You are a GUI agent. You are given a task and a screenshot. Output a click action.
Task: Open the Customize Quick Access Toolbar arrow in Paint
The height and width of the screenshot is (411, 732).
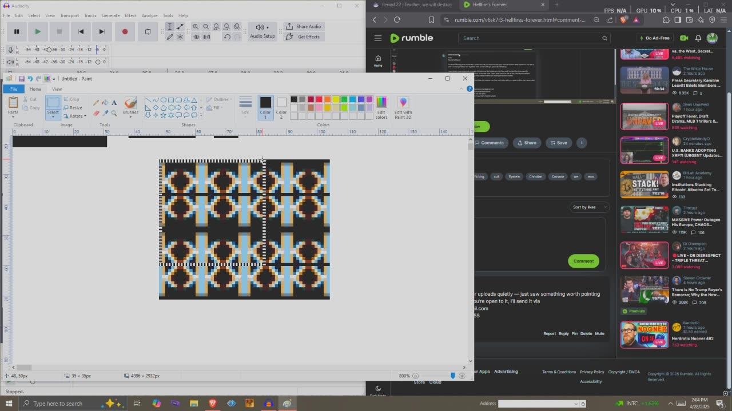[x=54, y=79]
